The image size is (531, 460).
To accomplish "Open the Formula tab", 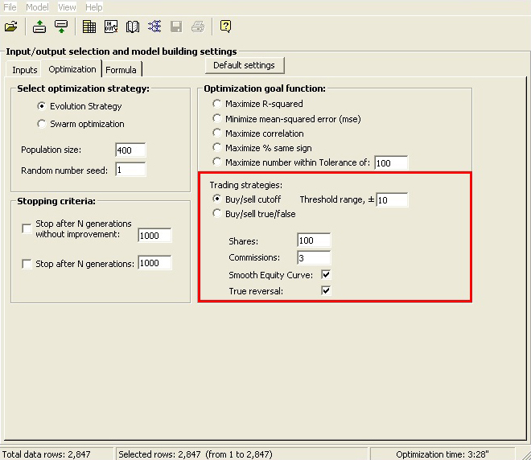I will pyautogui.click(x=121, y=70).
